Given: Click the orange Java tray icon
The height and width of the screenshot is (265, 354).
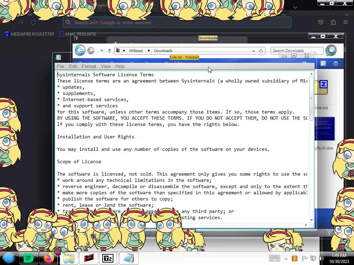Looking at the screenshot, I should click(295, 258).
